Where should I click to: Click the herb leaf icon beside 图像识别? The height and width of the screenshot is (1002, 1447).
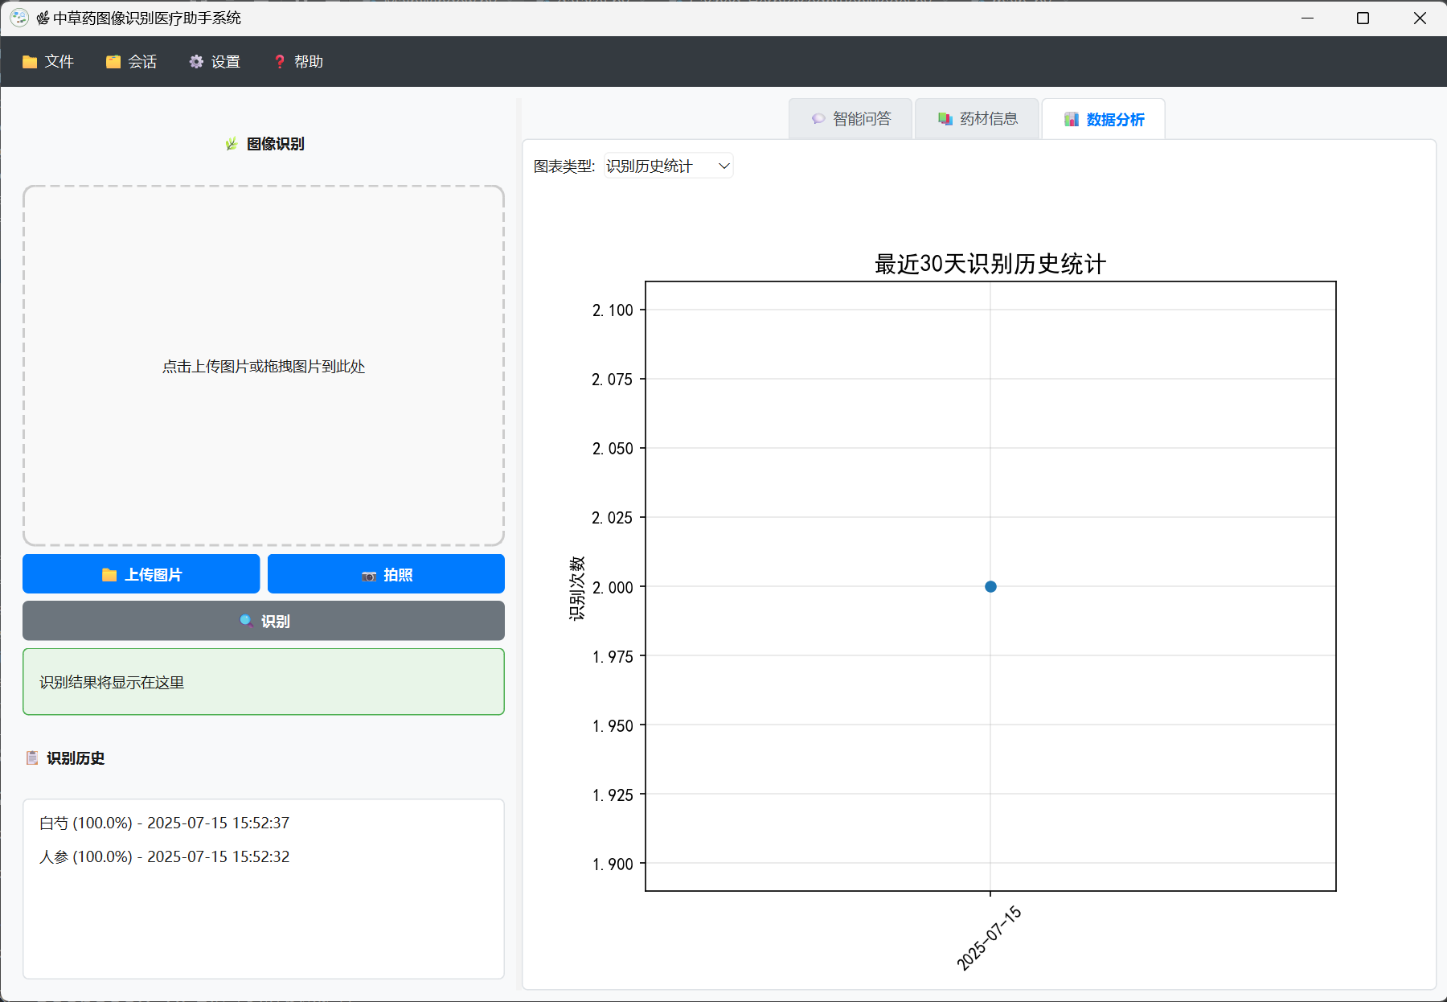pyautogui.click(x=232, y=144)
